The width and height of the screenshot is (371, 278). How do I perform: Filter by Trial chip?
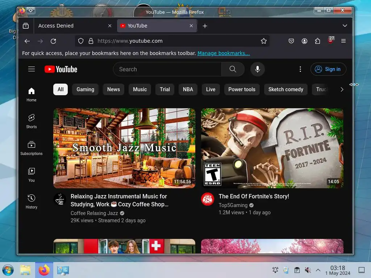click(165, 89)
